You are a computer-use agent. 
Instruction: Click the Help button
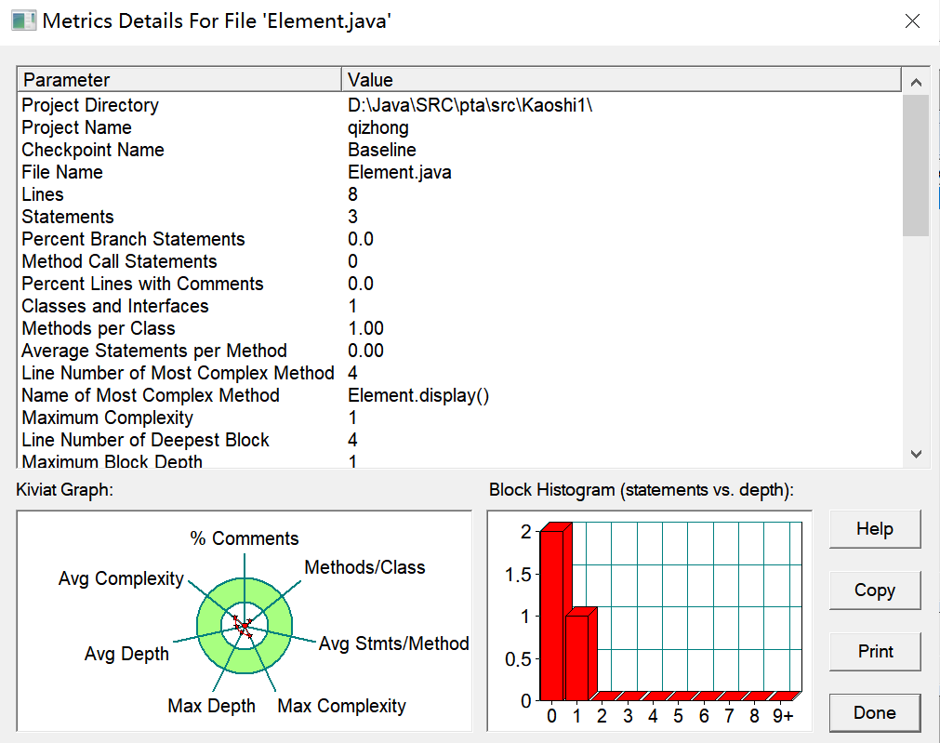[x=875, y=529]
